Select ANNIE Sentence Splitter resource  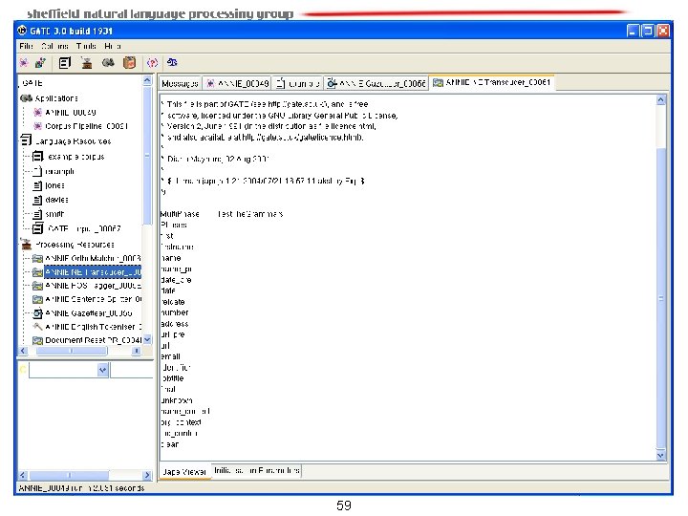coord(93,299)
